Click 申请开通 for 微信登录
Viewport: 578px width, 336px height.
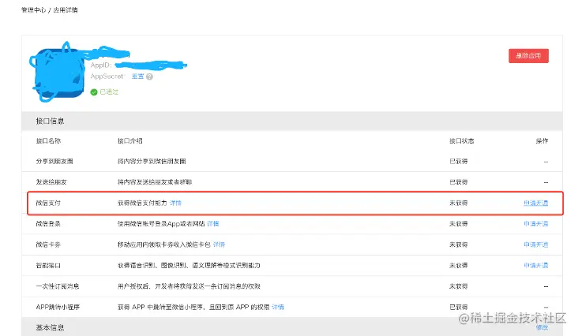point(536,224)
